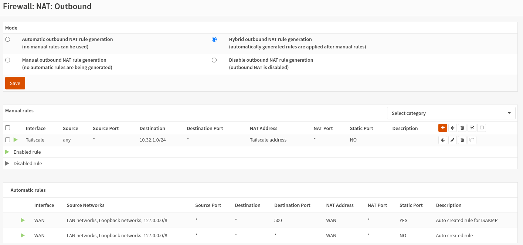The width and height of the screenshot is (523, 245).
Task: Toggle the Tailscale rule's green enabled arrow
Action: click(16, 140)
